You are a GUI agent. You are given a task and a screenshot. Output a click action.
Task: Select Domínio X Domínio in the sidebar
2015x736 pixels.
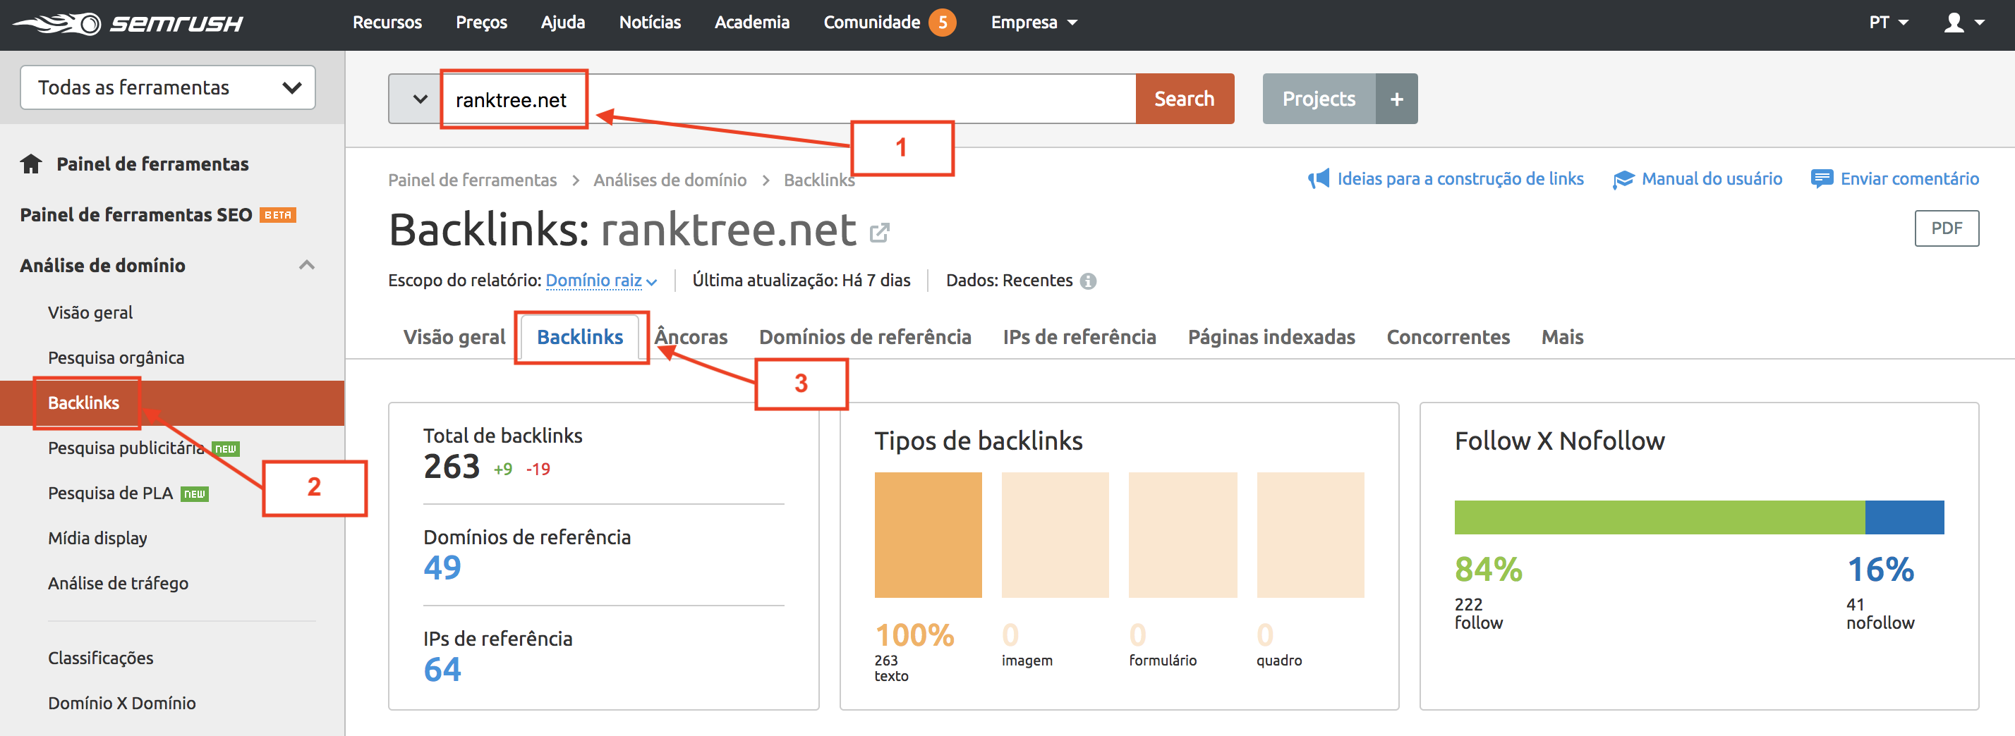(x=121, y=703)
